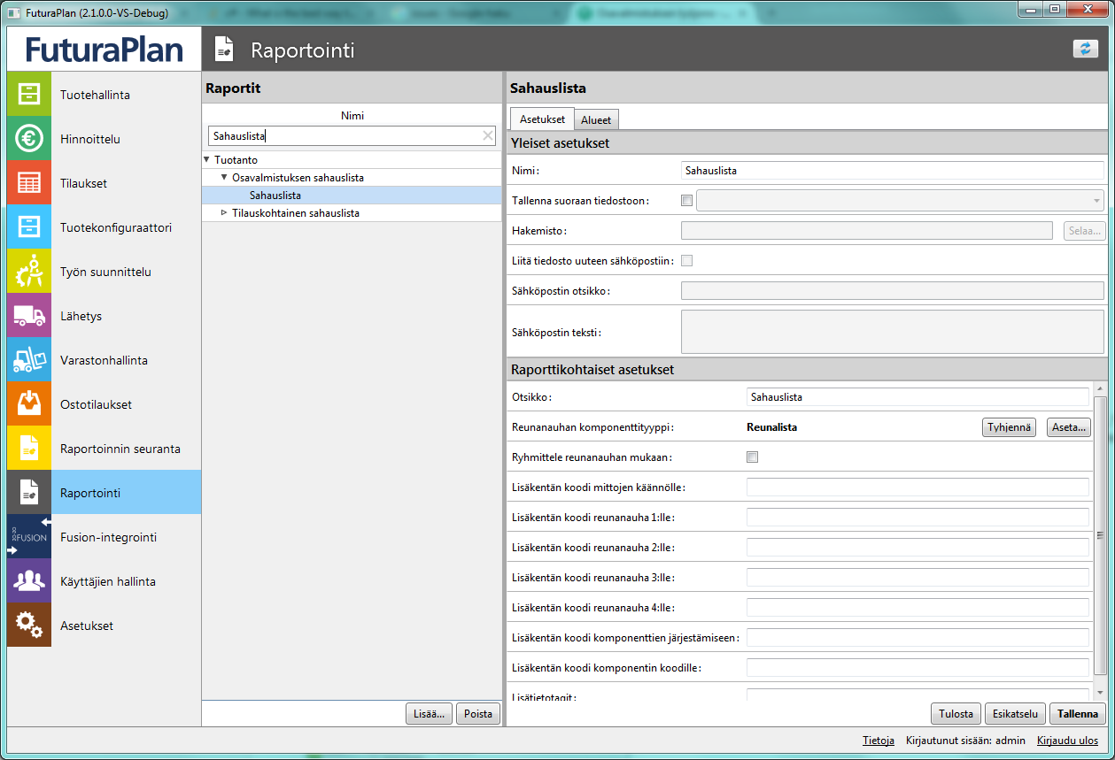1115x760 pixels.
Task: Open Lähetys truck icon
Action: [x=29, y=315]
